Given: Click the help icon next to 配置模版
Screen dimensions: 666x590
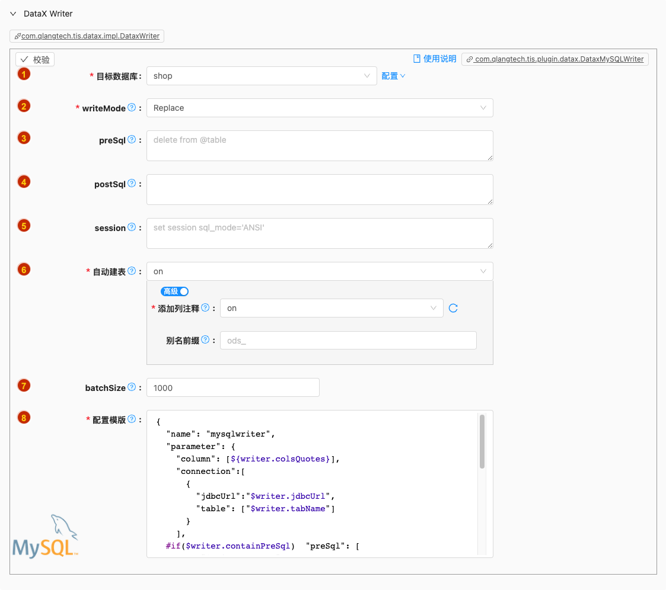Looking at the screenshot, I should [132, 419].
